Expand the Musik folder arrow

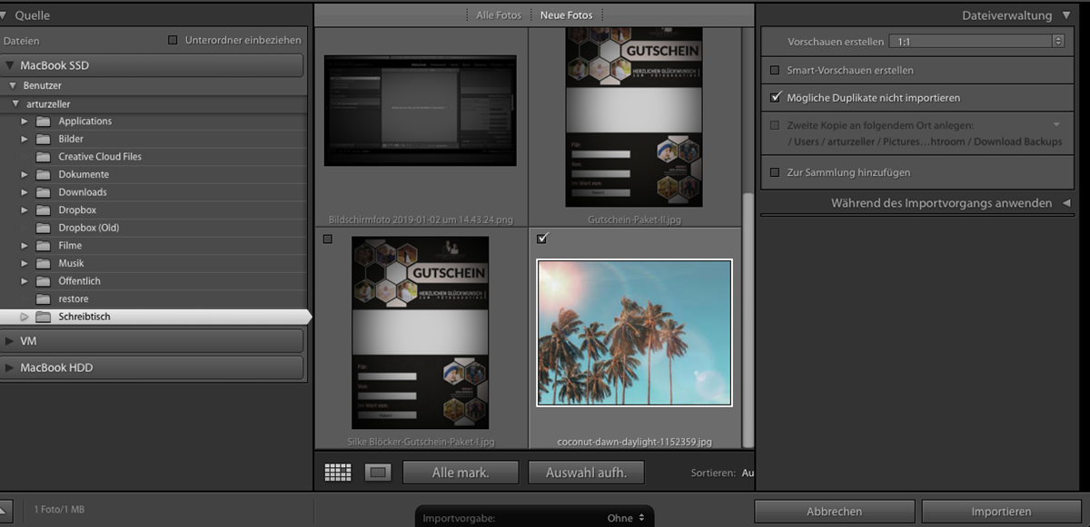point(25,263)
